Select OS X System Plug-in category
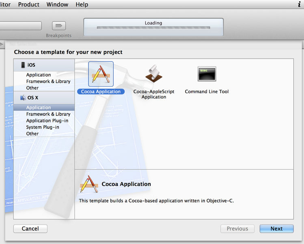The image size is (304, 244). coord(43,127)
